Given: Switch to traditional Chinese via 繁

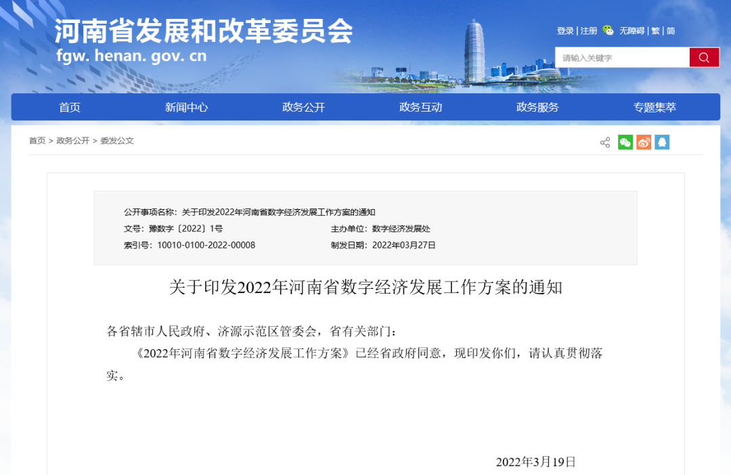Looking at the screenshot, I should click(x=655, y=30).
